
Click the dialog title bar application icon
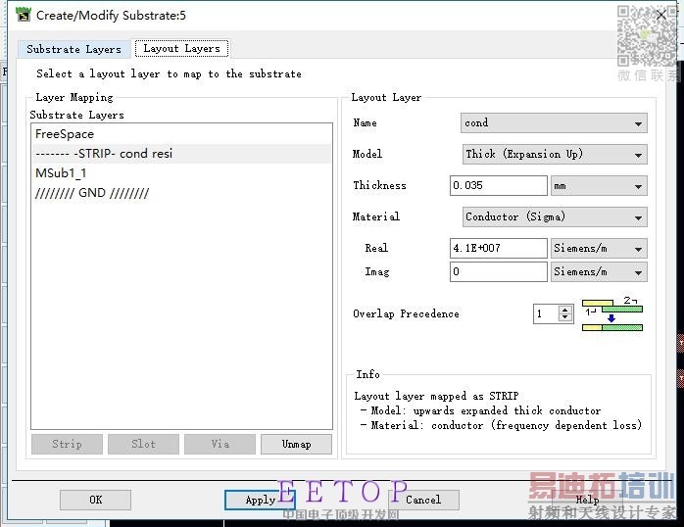tap(24, 15)
